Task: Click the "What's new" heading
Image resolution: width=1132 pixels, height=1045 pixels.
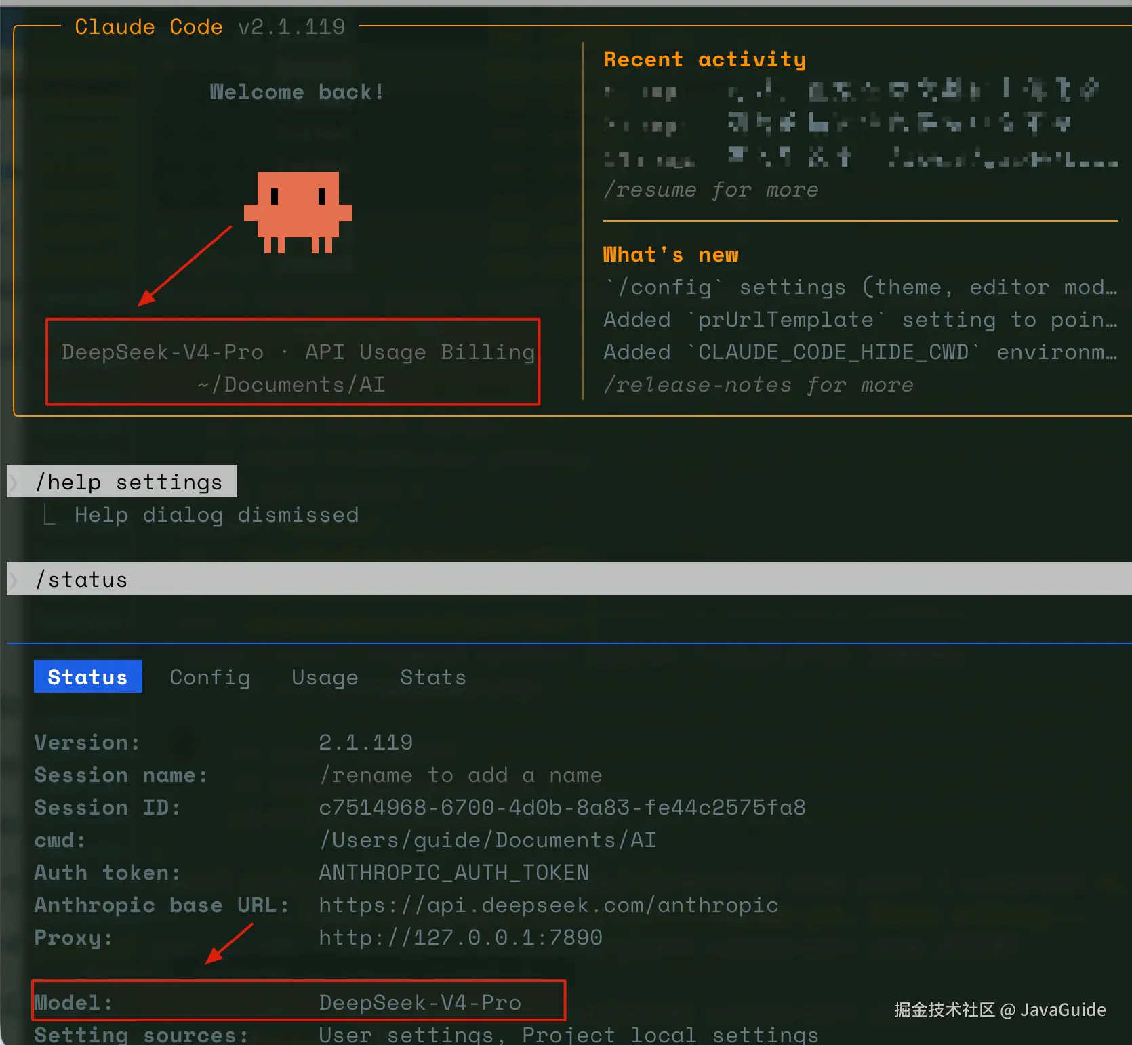Action: 671,254
